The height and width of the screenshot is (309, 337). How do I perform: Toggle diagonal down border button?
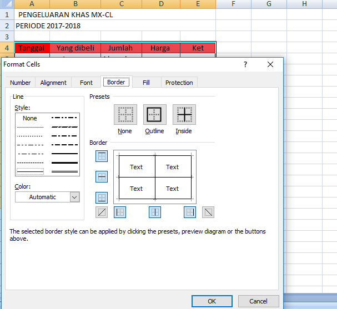(208, 212)
